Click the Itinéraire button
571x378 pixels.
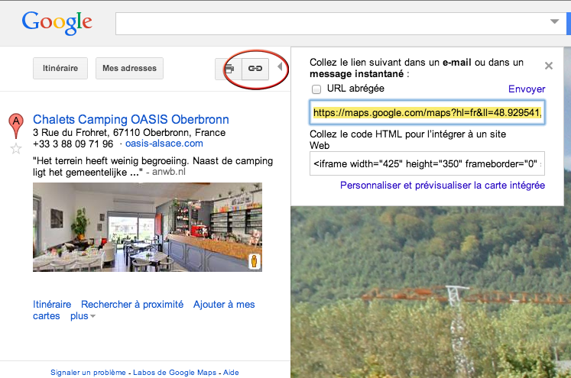pyautogui.click(x=60, y=69)
